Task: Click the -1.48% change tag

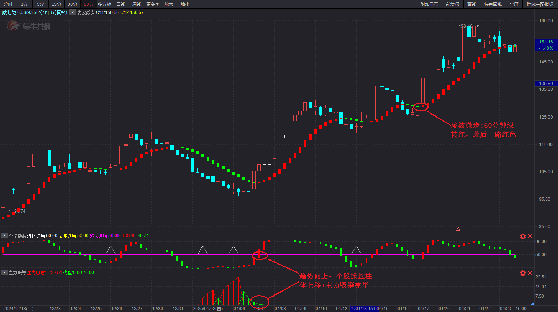Action: 546,48
